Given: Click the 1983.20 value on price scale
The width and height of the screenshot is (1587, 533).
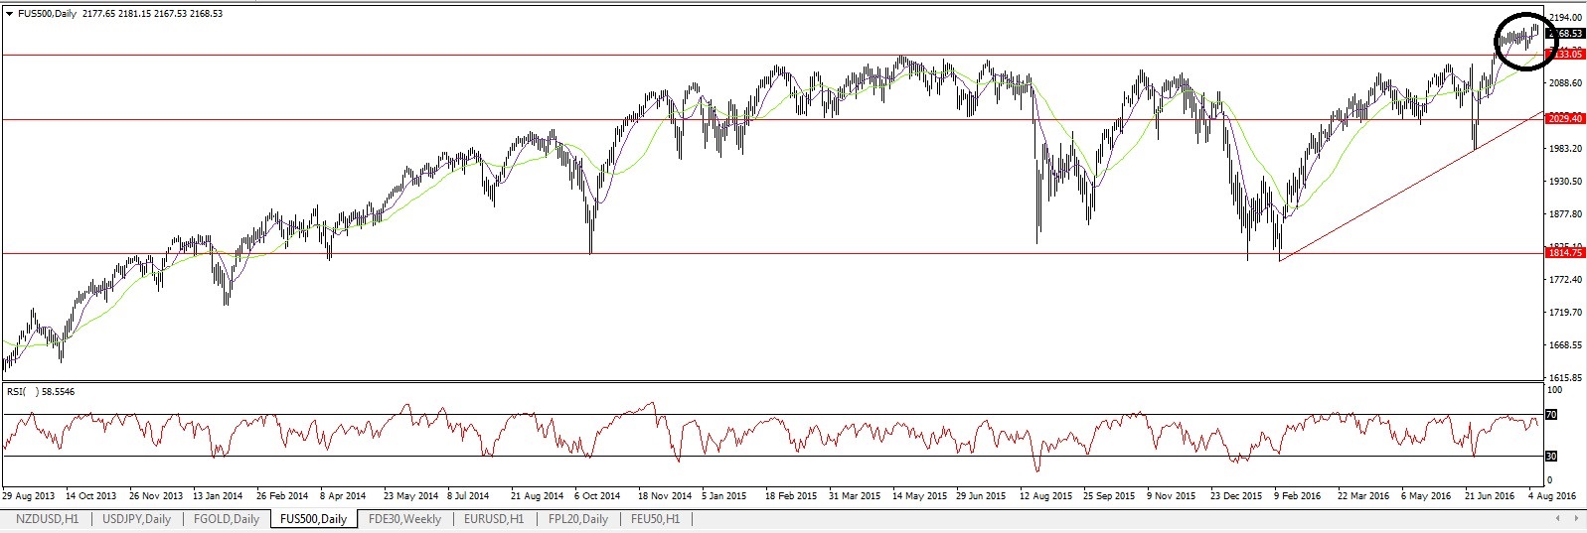Looking at the screenshot, I should (1566, 149).
